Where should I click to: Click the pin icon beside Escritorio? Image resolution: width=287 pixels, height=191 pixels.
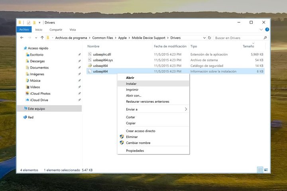pos(79,55)
